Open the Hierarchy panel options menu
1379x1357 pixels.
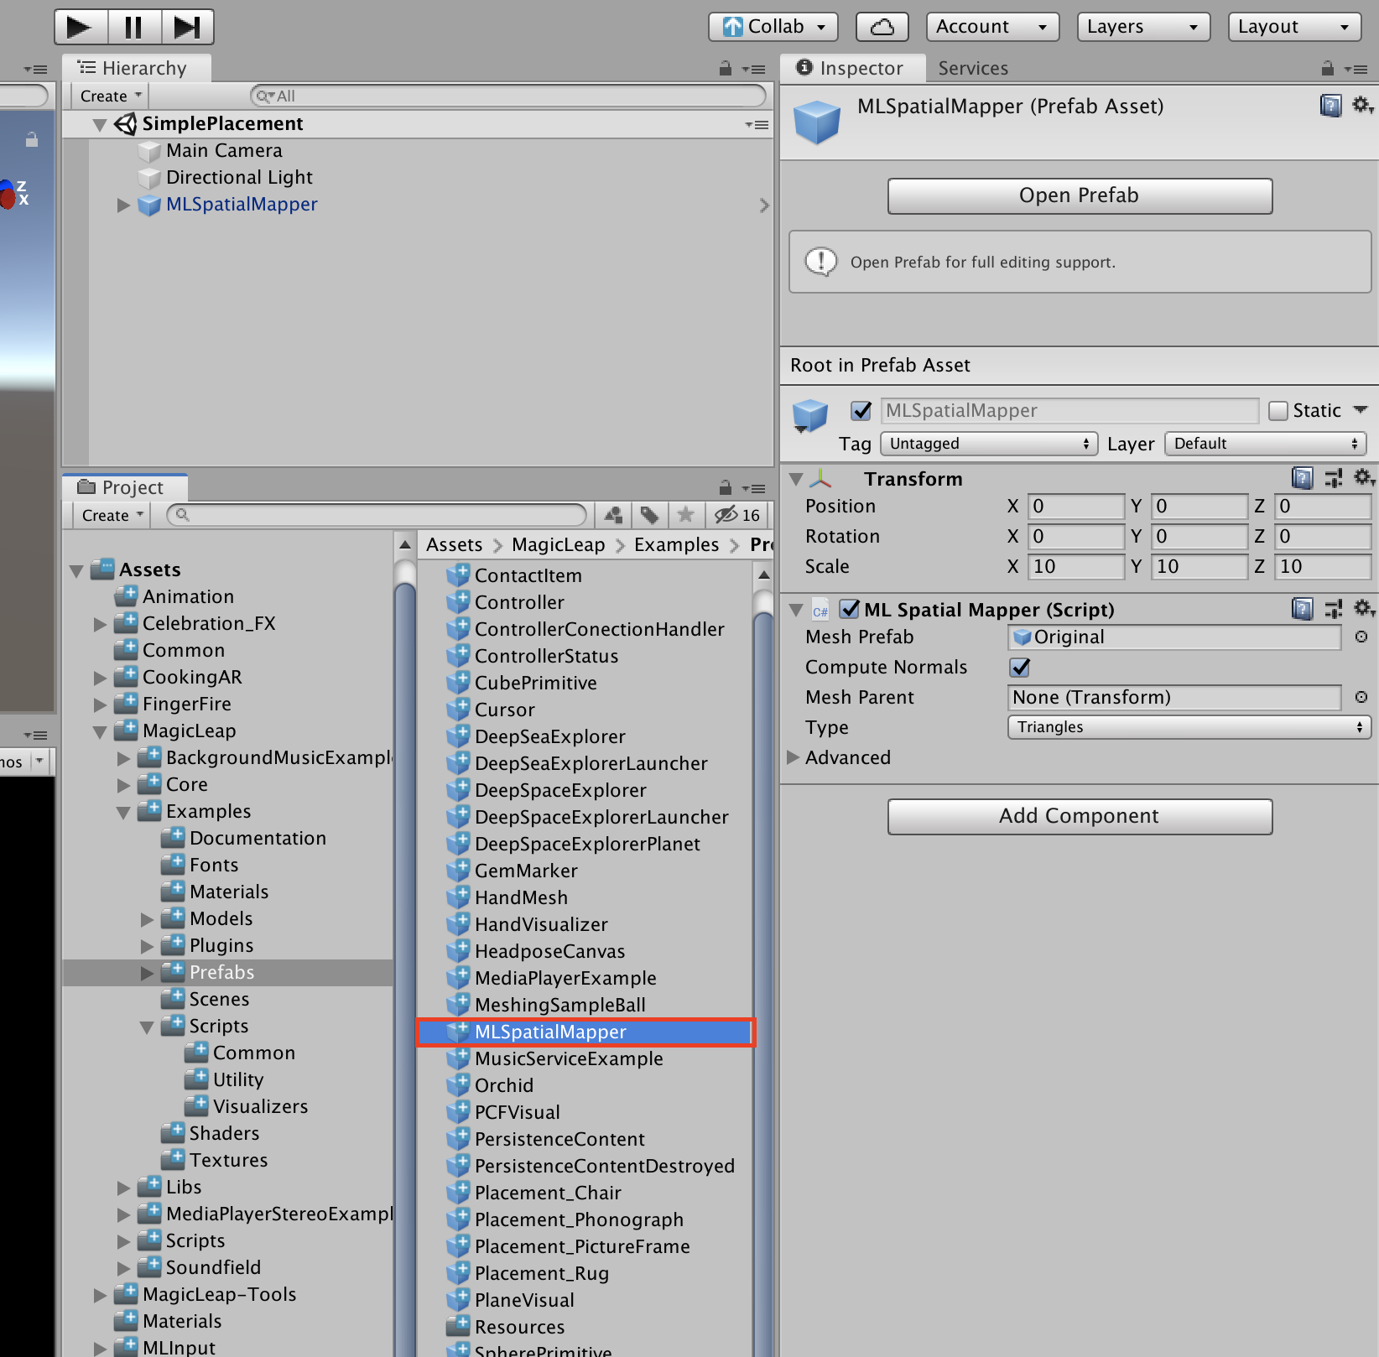(x=755, y=70)
